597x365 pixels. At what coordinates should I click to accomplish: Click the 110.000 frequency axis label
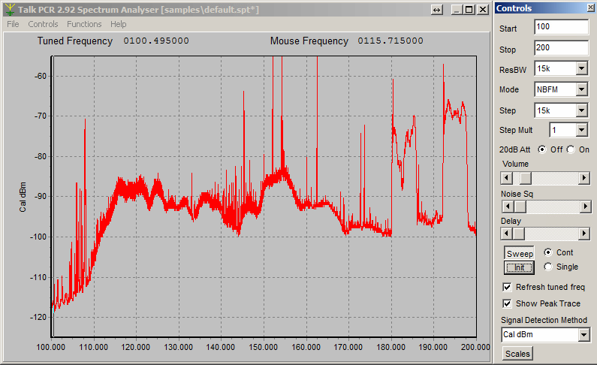[93, 347]
